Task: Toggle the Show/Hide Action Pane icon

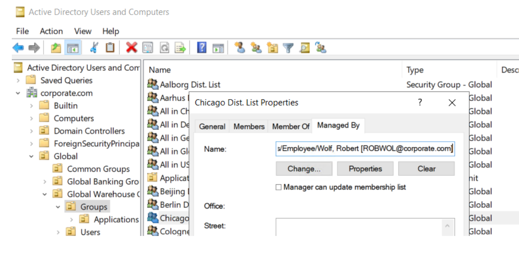Action: tap(218, 48)
